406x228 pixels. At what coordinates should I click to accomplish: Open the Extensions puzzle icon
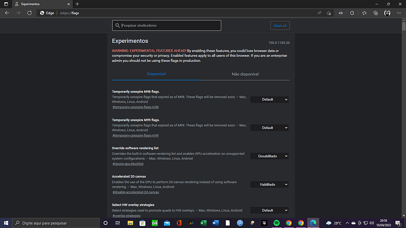point(352,13)
